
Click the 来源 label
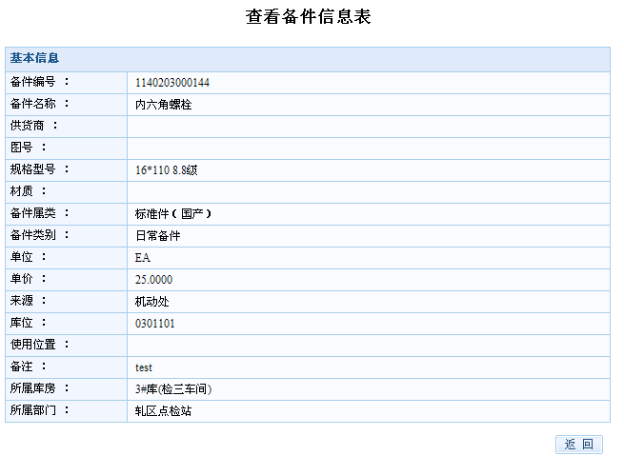pos(22,300)
